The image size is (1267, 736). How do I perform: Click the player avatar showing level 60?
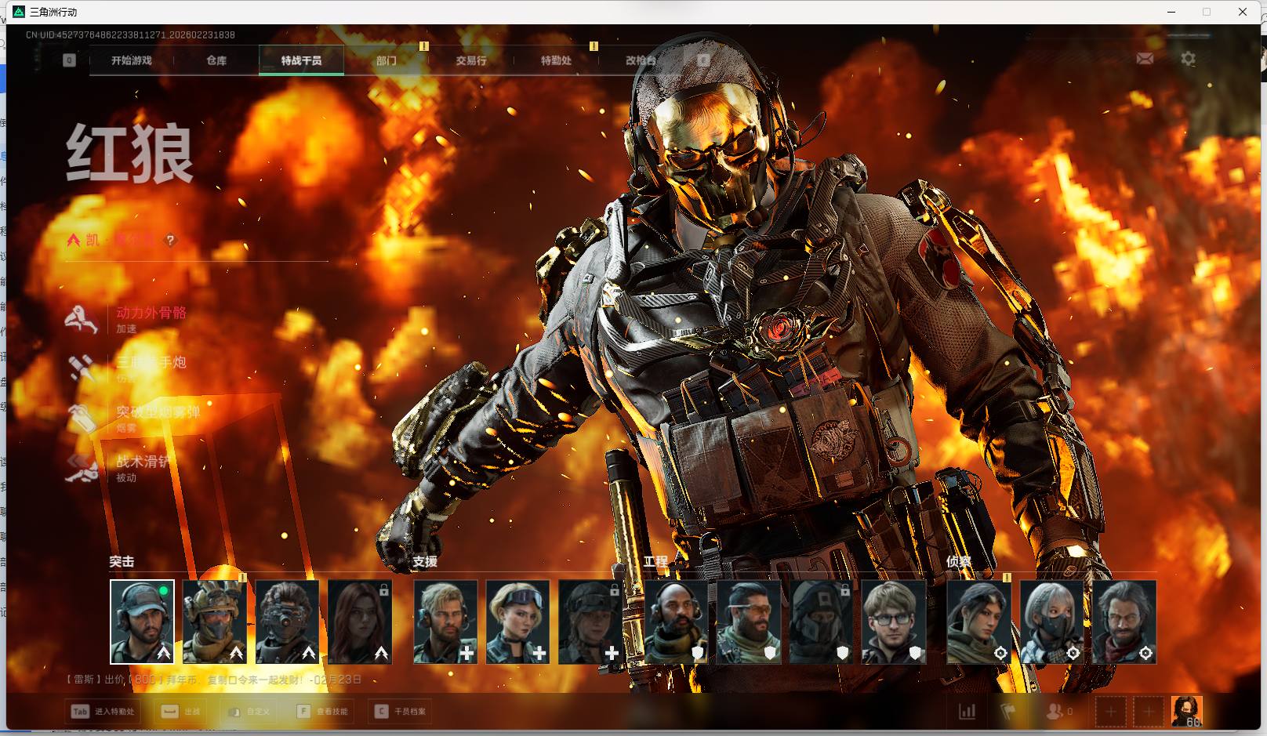pos(1186,711)
